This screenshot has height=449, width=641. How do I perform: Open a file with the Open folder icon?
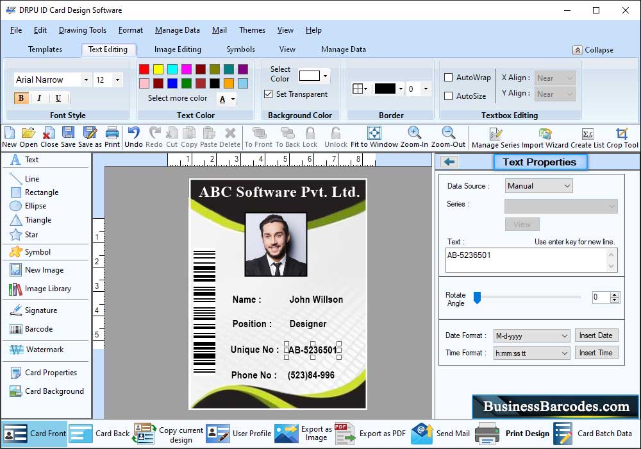[x=28, y=137]
